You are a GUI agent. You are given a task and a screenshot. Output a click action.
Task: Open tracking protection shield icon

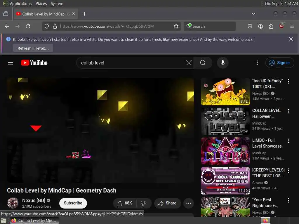[x=47, y=26]
